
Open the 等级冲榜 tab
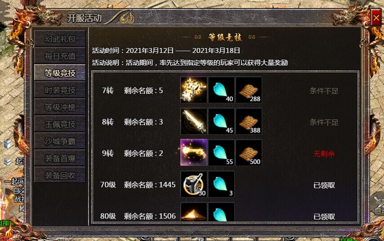click(60, 107)
